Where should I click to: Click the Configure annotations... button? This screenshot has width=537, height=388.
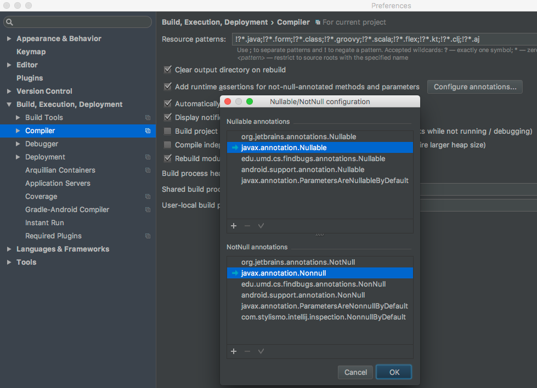[474, 87]
